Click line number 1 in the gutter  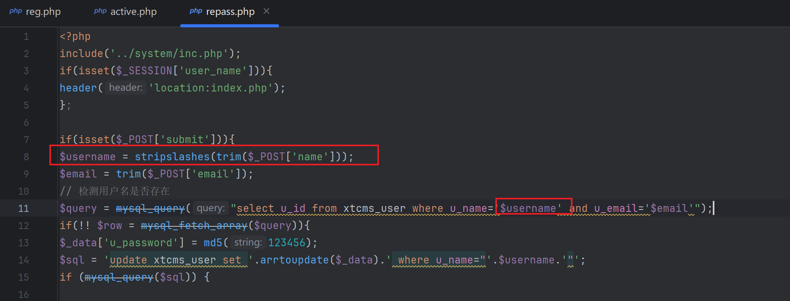26,36
